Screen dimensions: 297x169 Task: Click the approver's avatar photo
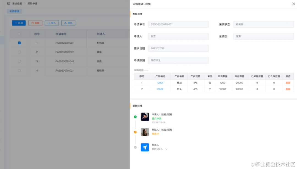click(145, 132)
